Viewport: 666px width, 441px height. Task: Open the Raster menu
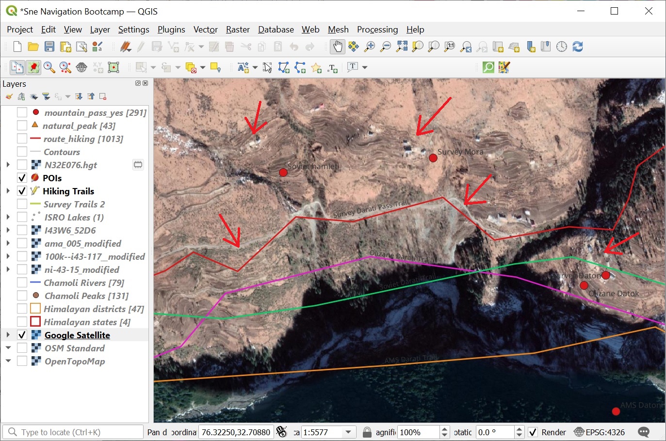tap(238, 30)
